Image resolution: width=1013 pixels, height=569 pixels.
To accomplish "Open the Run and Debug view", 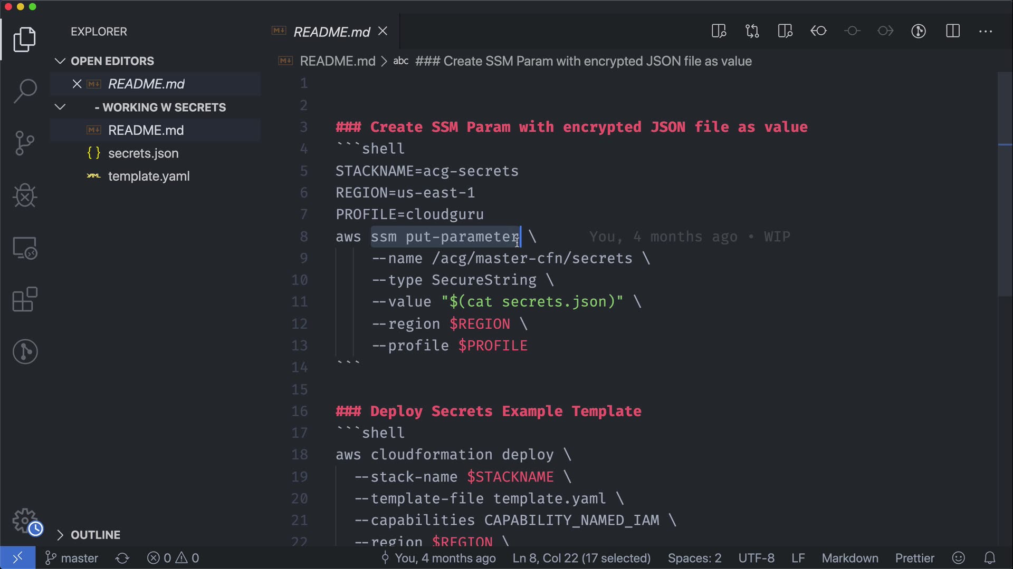I will [25, 195].
